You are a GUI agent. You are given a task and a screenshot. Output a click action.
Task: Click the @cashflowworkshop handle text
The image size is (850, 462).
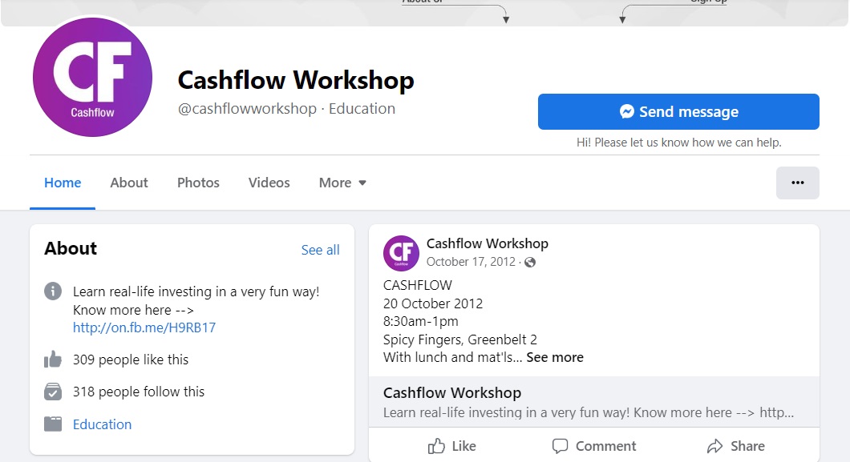(x=247, y=109)
